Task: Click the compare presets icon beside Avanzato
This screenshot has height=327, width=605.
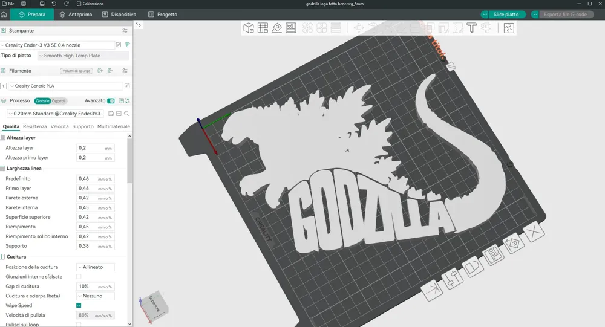Action: (127, 101)
